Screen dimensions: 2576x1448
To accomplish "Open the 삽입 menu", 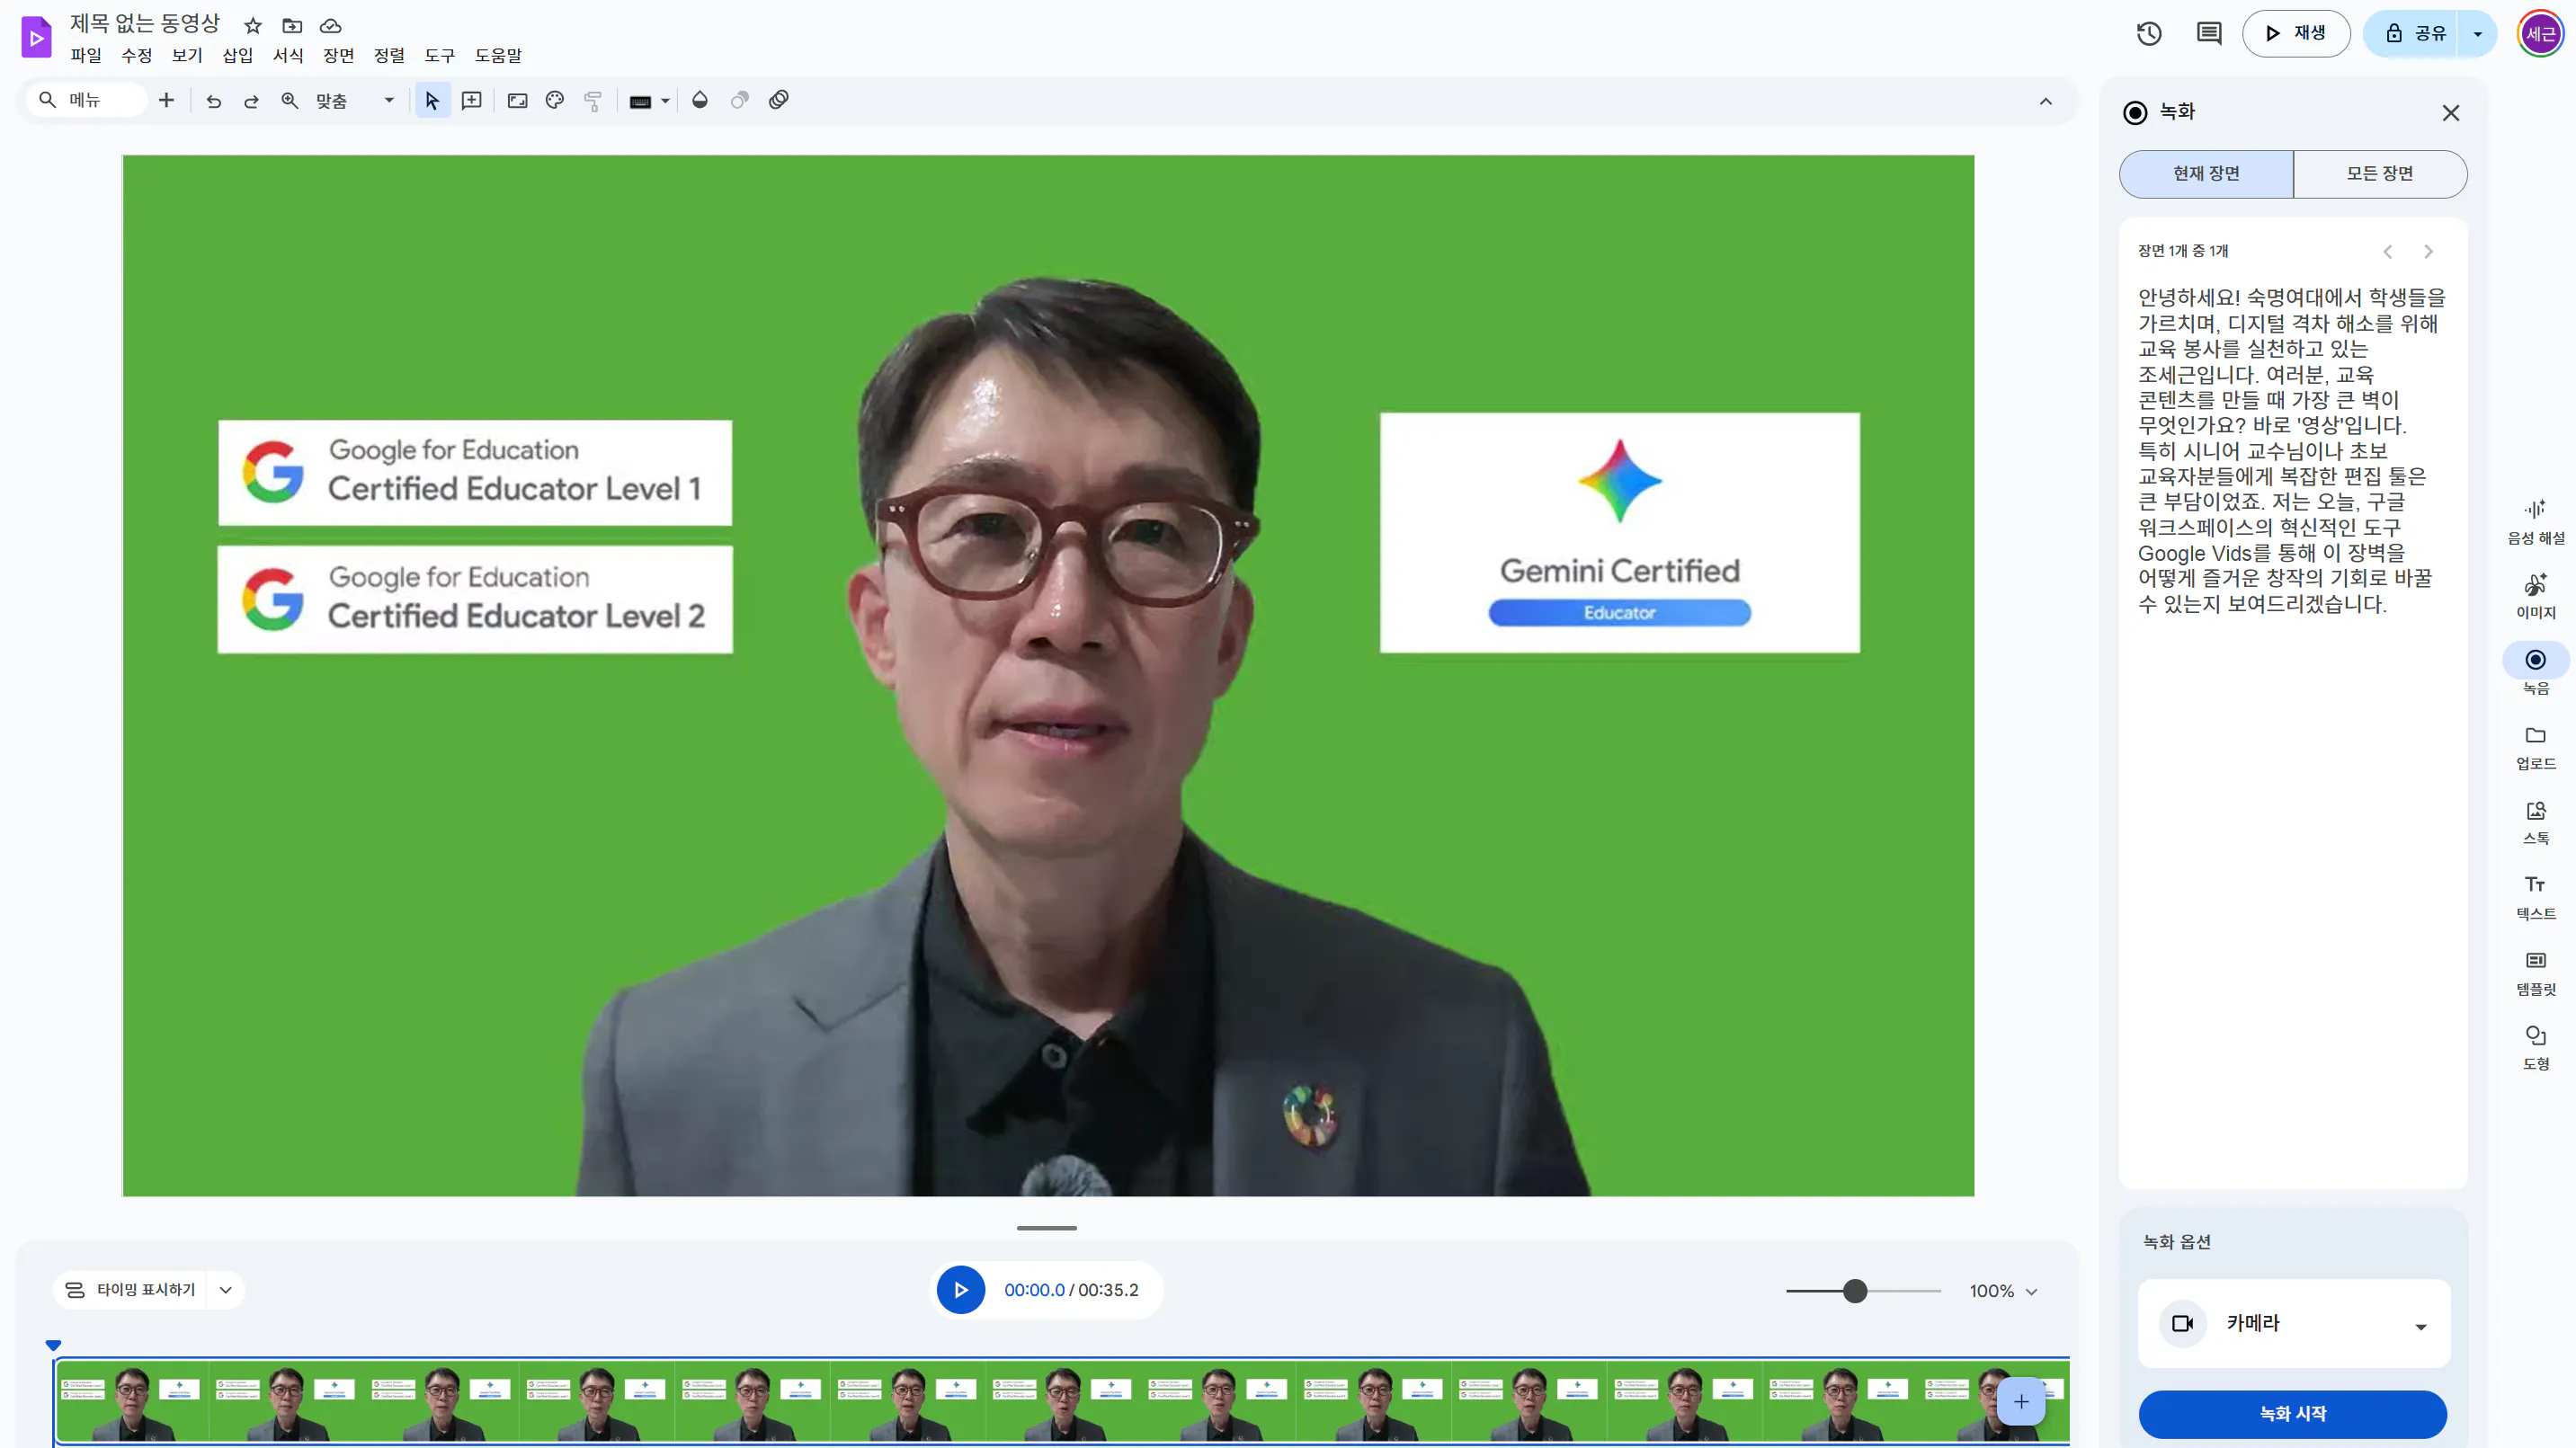I will (238, 56).
